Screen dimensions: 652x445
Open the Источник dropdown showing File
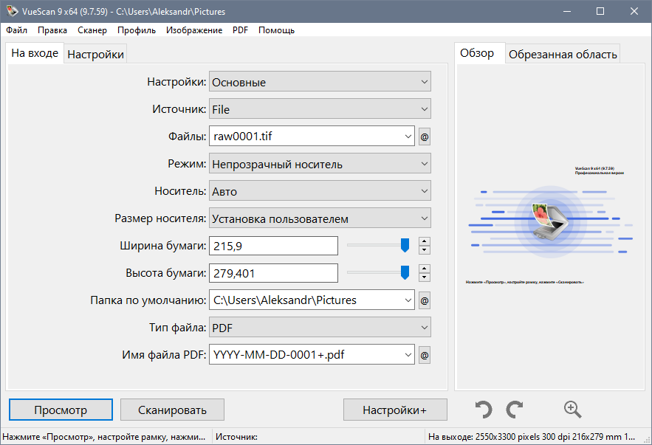pos(320,109)
